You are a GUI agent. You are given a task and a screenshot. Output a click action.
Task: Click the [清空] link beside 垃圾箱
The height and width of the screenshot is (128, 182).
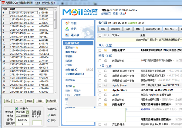pyautogui.click(x=89, y=70)
